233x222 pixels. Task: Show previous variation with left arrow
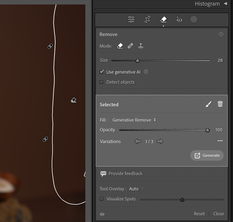(x=138, y=141)
